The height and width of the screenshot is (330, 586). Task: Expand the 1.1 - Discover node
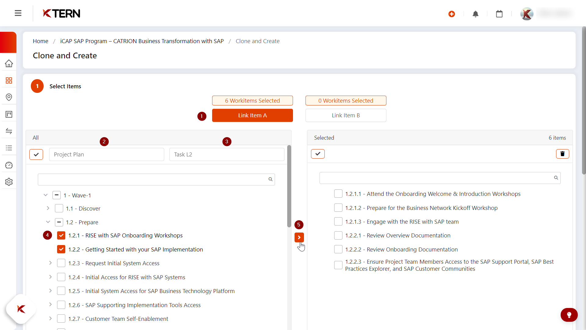click(x=48, y=208)
